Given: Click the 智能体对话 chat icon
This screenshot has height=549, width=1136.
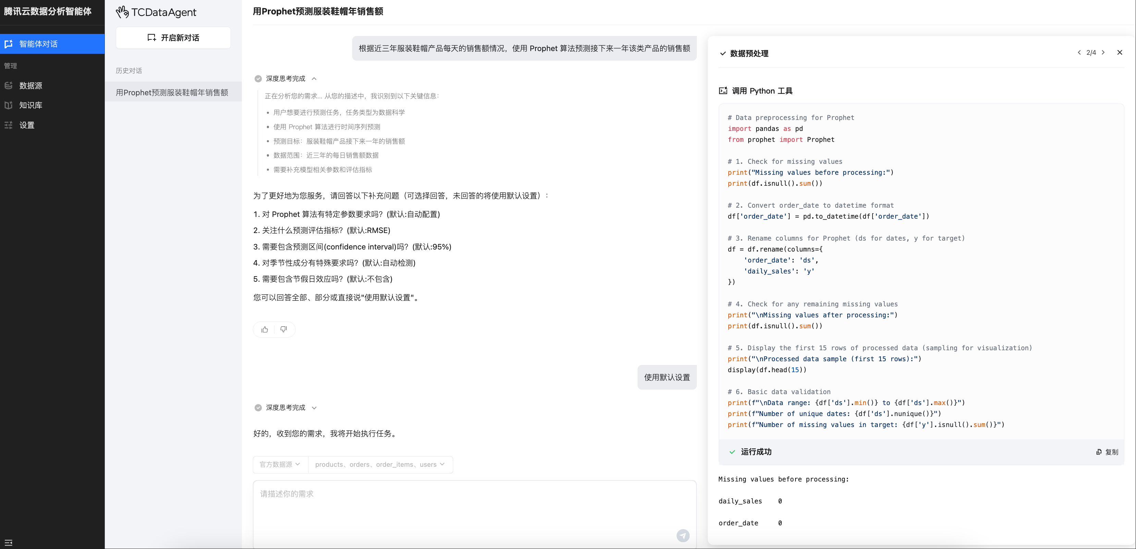Looking at the screenshot, I should click(8, 44).
